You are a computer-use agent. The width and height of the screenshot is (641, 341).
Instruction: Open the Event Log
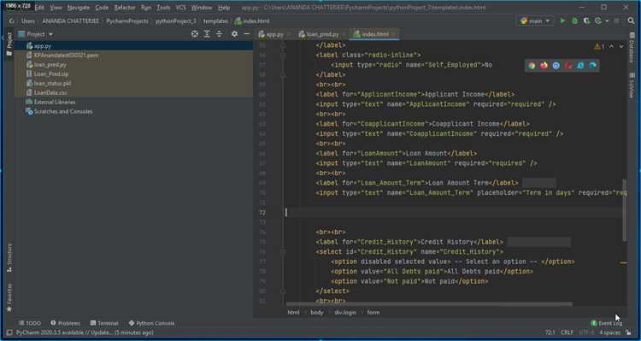point(607,323)
